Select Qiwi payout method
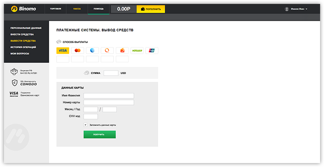 (x=107, y=50)
